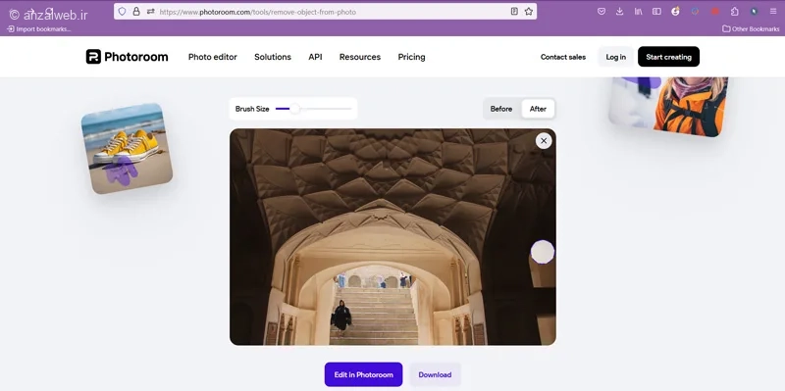Open the Firefox hamburger menu
785x391 pixels.
tap(773, 11)
